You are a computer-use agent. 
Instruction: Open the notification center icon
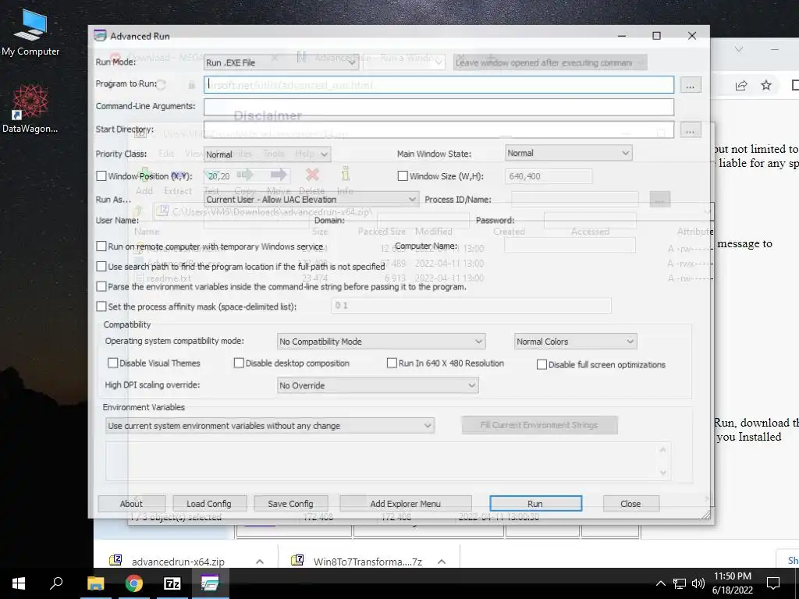[x=773, y=583]
